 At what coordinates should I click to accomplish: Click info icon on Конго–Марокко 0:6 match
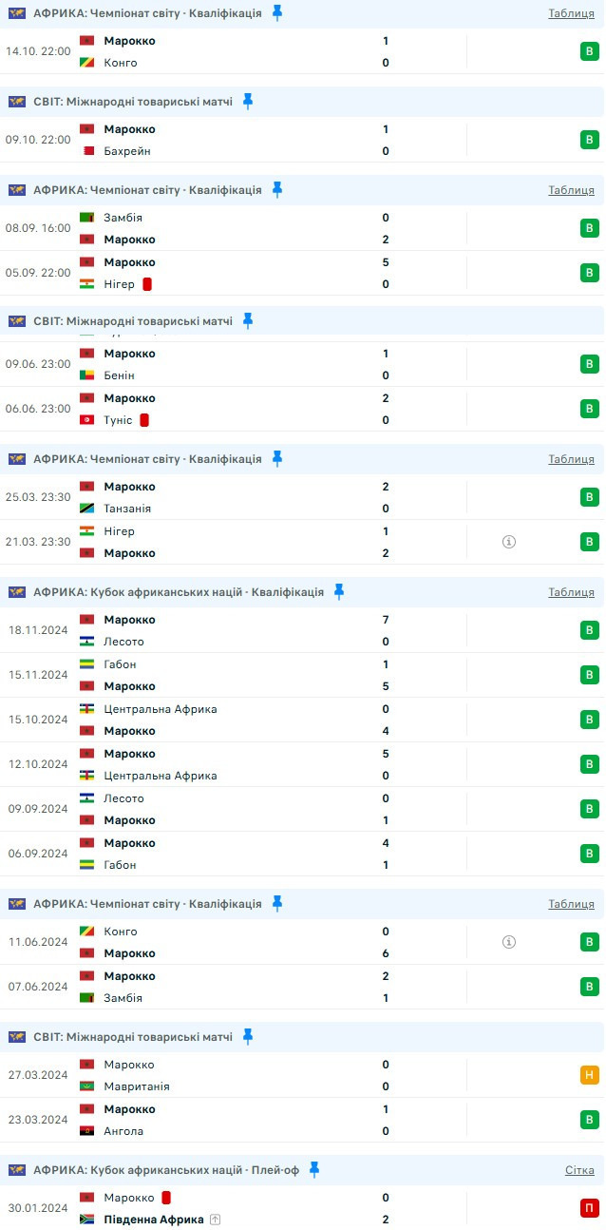click(x=509, y=942)
